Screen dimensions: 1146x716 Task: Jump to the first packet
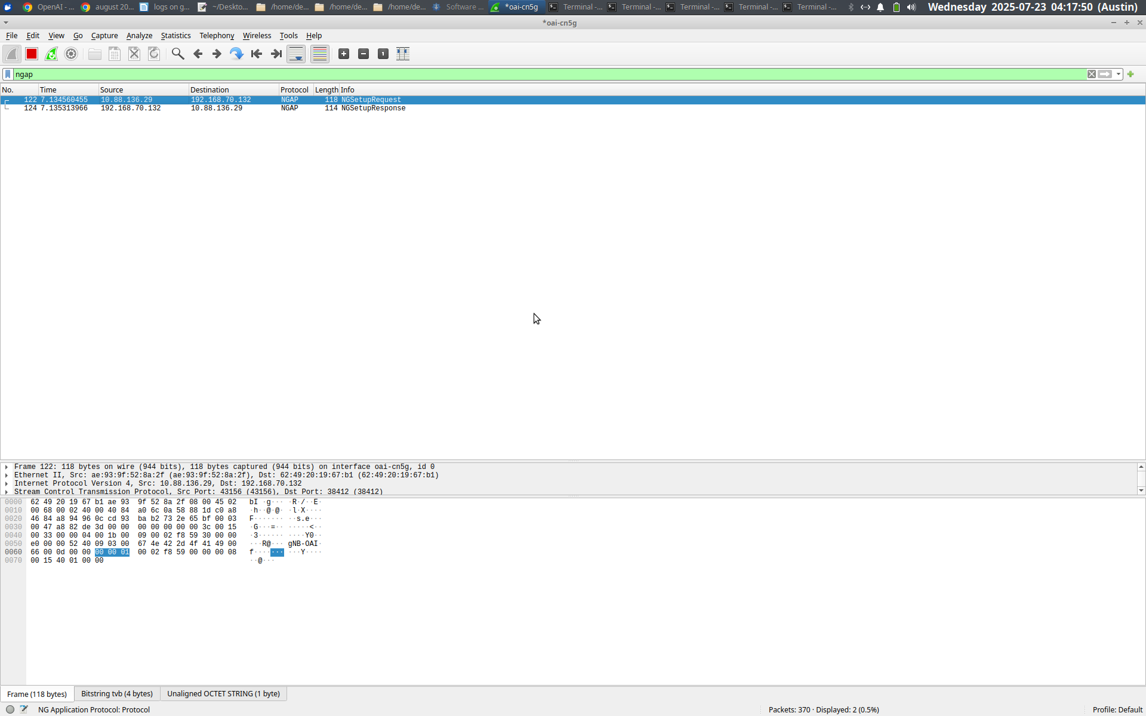(x=257, y=54)
